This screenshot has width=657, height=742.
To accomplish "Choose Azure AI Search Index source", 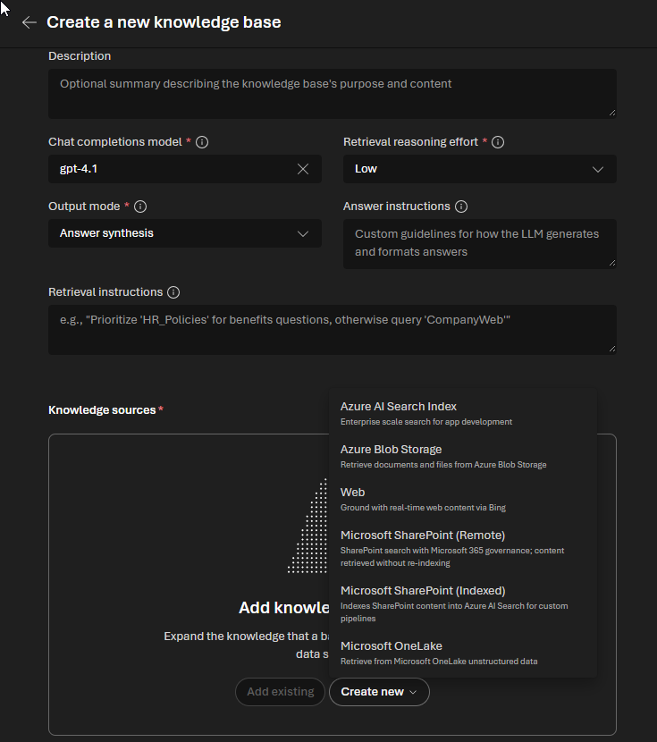I will [x=463, y=414].
